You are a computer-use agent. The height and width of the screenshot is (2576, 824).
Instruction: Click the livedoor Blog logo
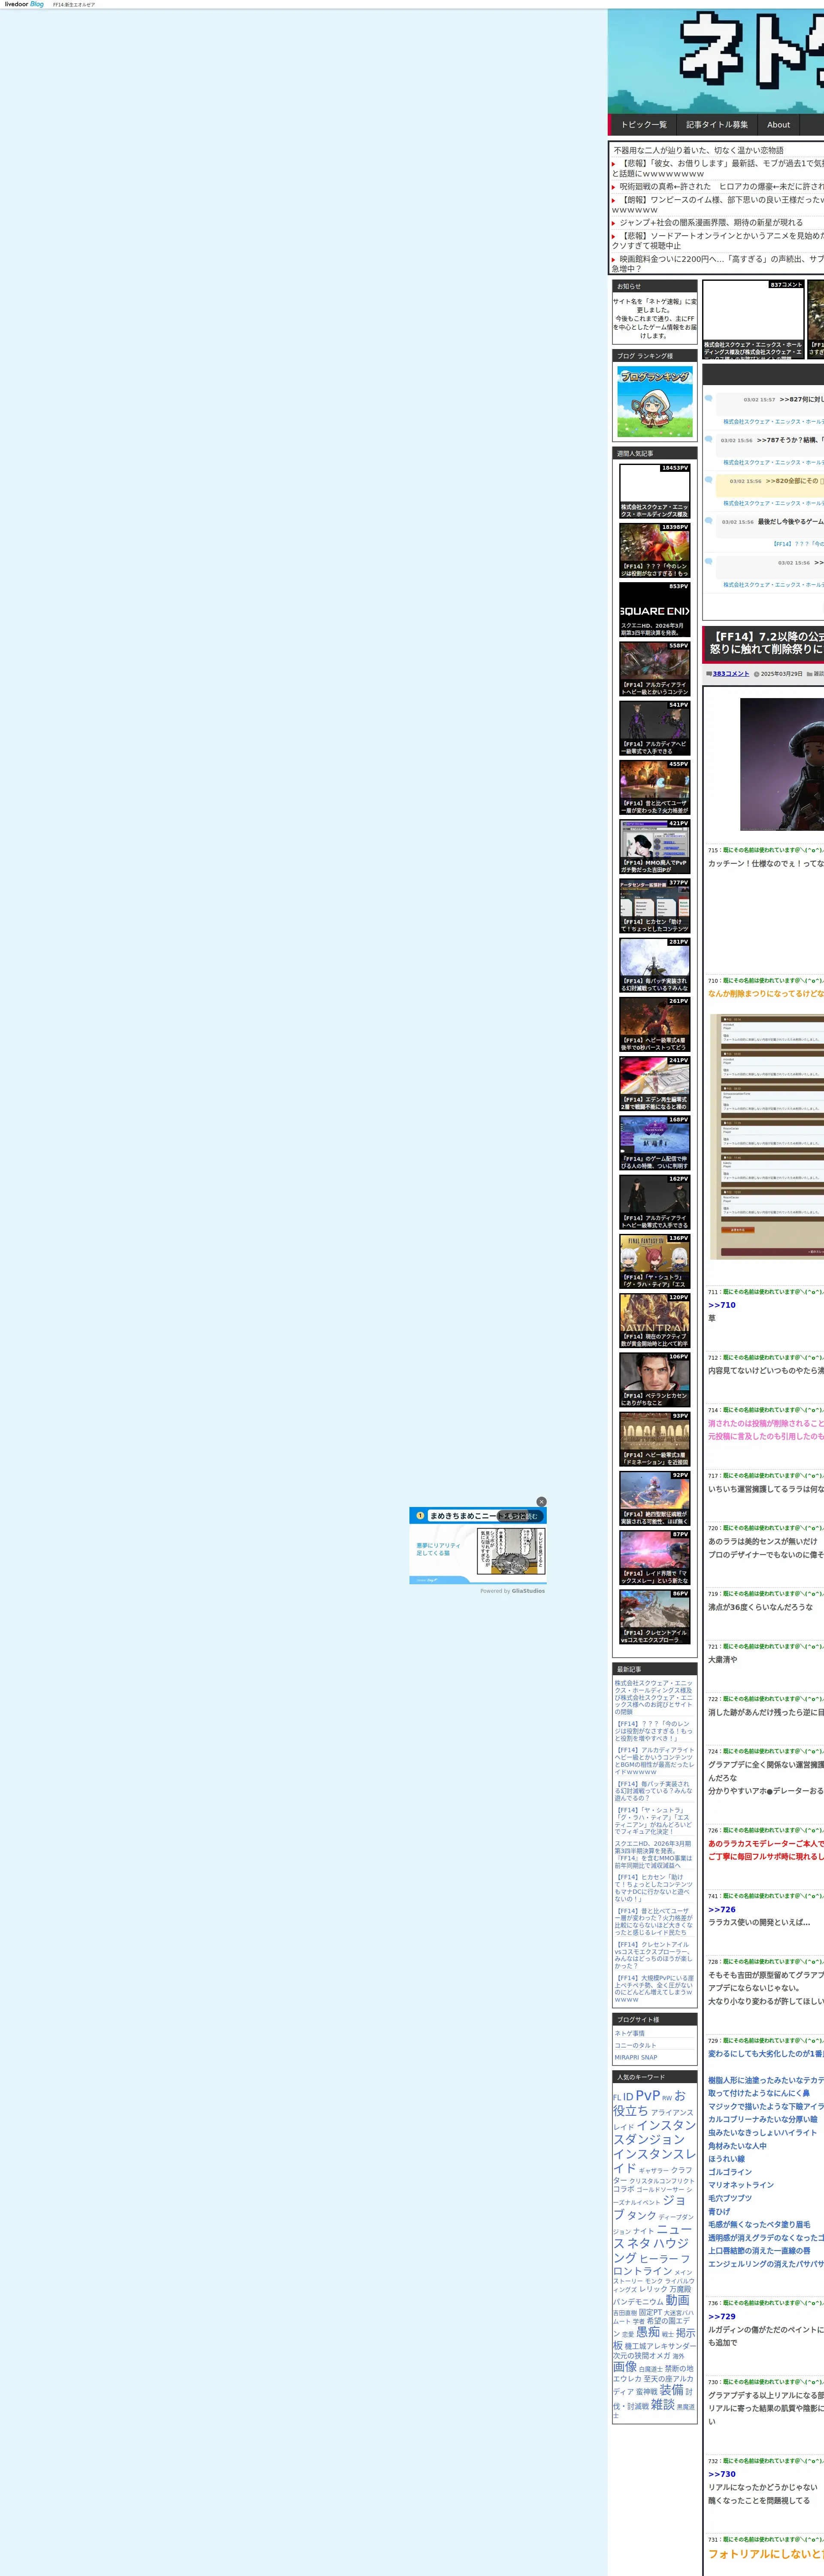coord(24,4)
